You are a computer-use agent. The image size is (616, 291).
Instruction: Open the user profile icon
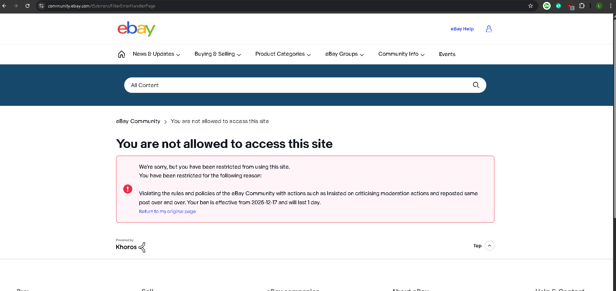click(489, 29)
